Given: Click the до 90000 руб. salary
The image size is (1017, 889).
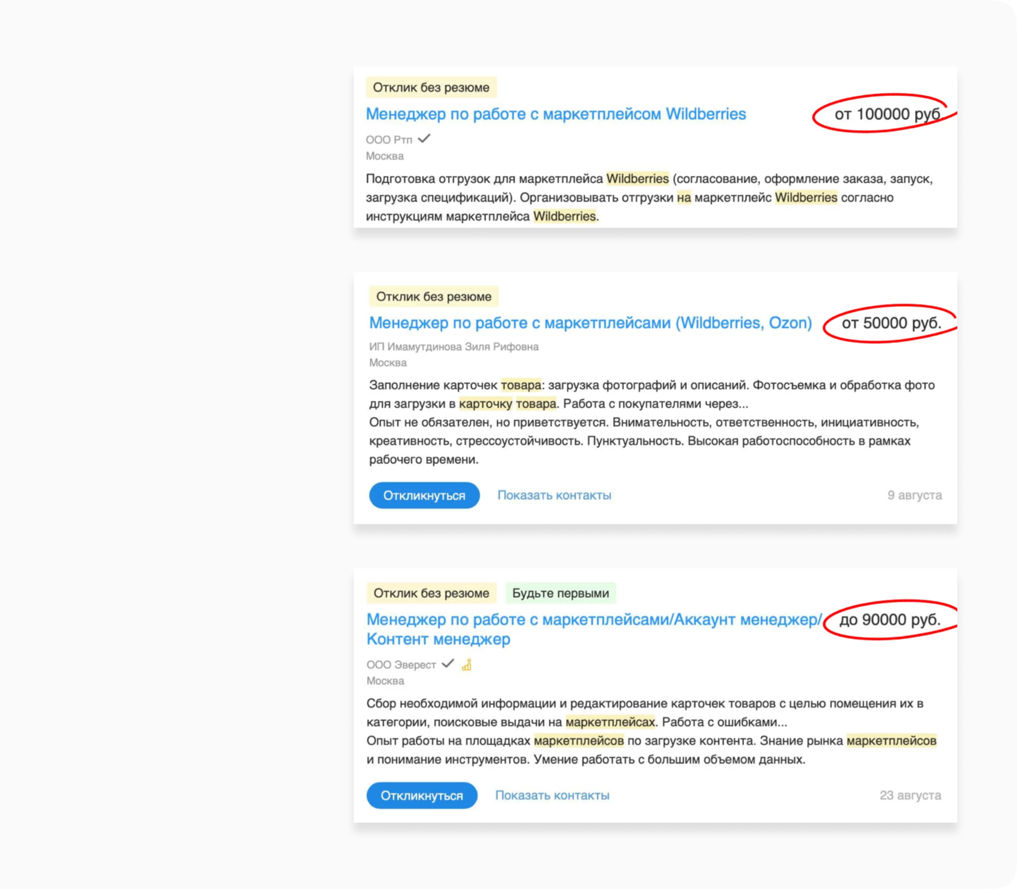Looking at the screenshot, I should tap(890, 620).
